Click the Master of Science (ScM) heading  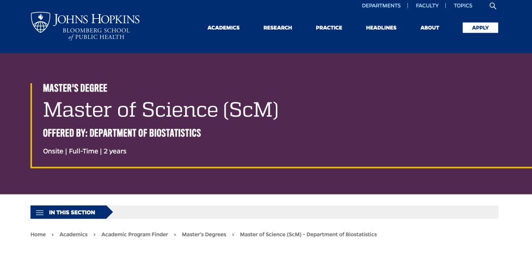pyautogui.click(x=161, y=110)
